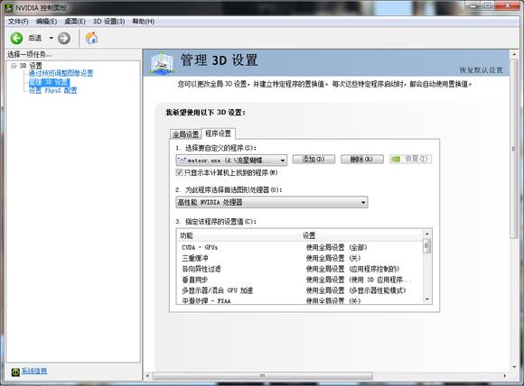Open the 帮助(H) menu
Image resolution: width=524 pixels, height=386 pixels.
[144, 22]
